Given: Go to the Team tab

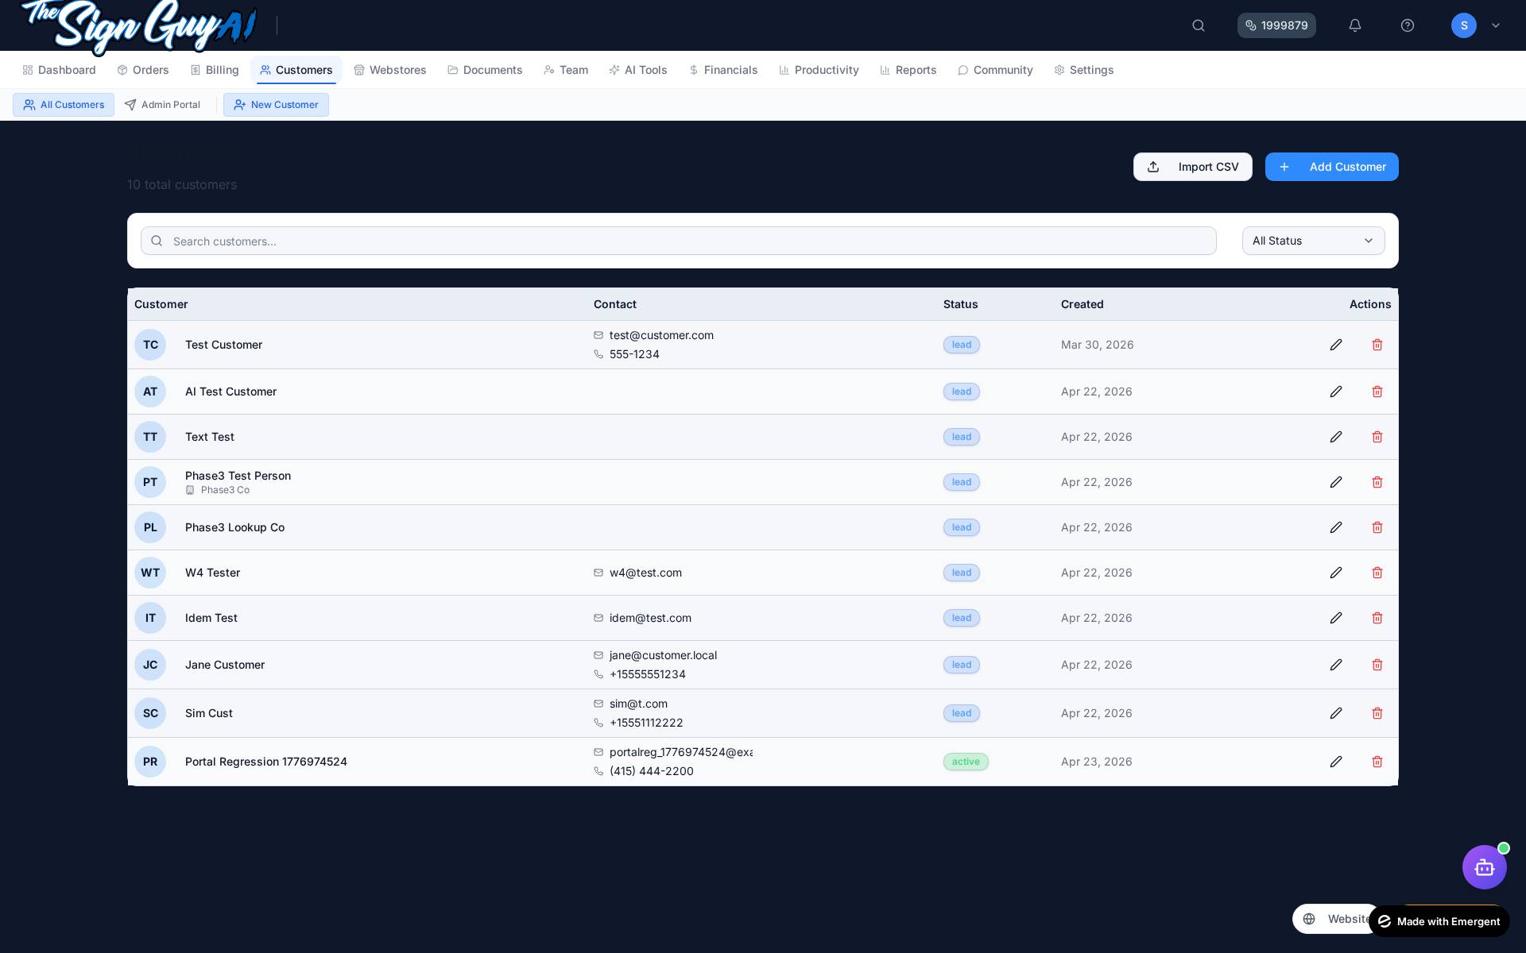Looking at the screenshot, I should coord(566,70).
